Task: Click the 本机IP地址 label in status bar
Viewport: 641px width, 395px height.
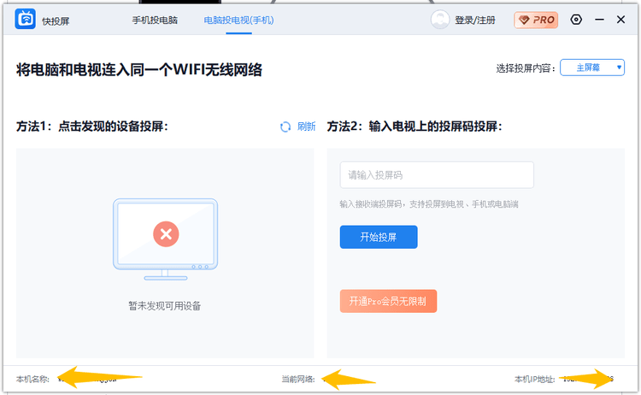Action: pyautogui.click(x=534, y=379)
